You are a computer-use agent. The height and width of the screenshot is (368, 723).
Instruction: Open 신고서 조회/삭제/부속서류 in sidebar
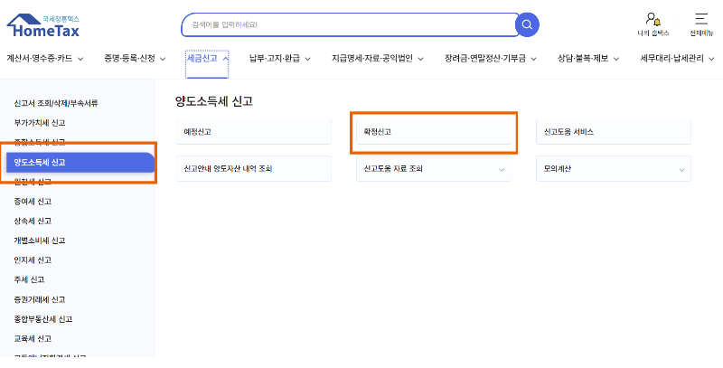tap(56, 103)
